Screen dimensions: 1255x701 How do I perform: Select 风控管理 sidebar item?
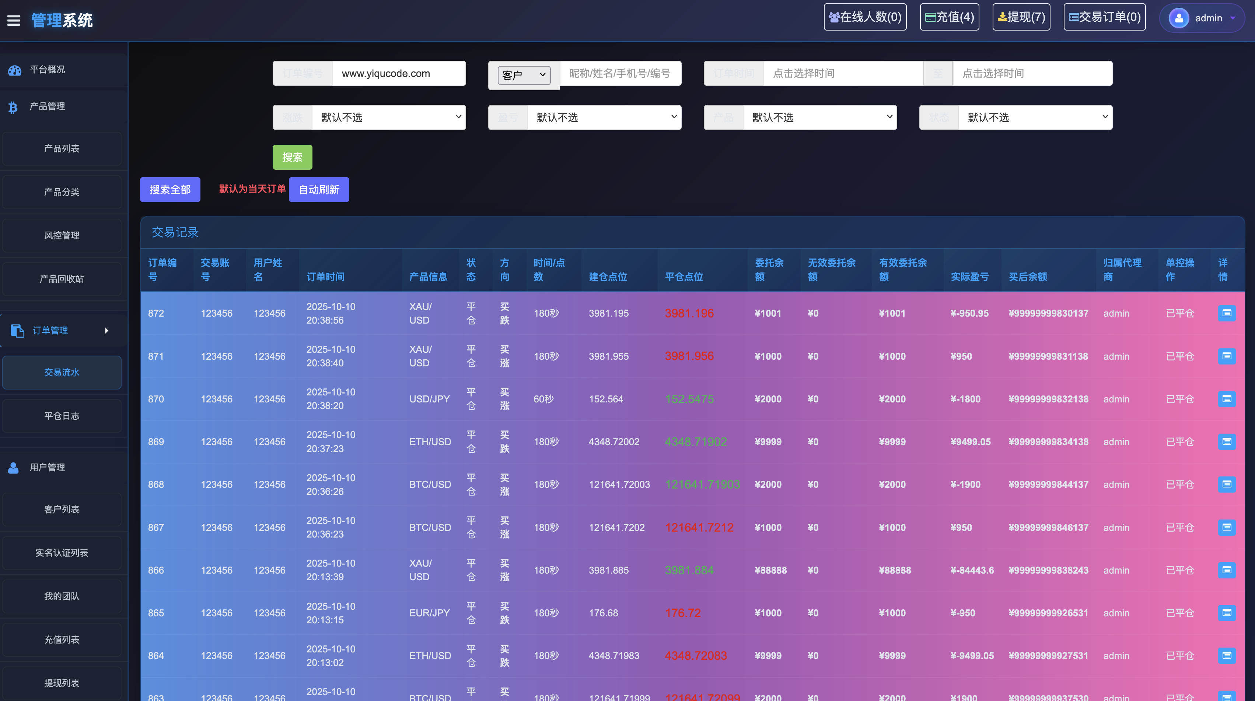coord(62,236)
